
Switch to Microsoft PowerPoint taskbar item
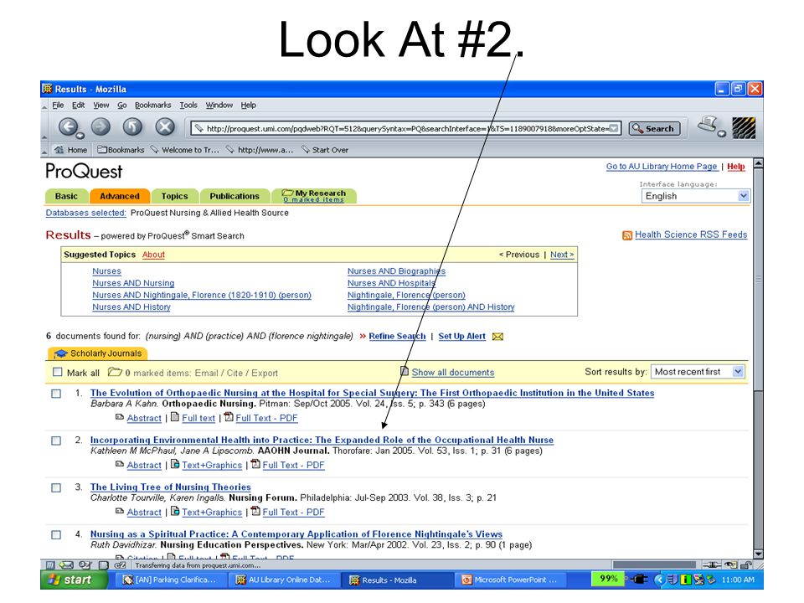pyautogui.click(x=510, y=580)
